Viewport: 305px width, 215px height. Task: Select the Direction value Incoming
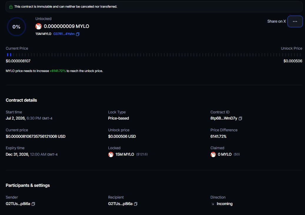224,204
